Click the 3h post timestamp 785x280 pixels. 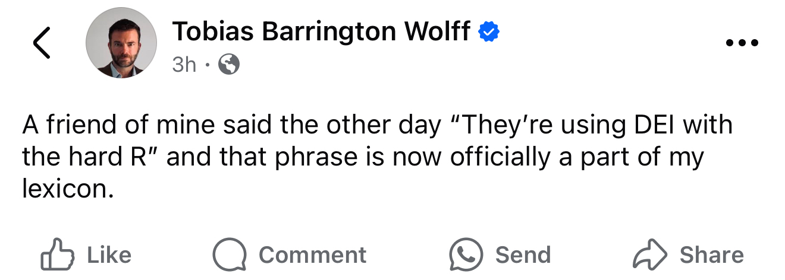click(184, 64)
